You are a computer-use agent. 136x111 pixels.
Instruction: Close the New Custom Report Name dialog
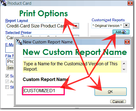point(127,42)
